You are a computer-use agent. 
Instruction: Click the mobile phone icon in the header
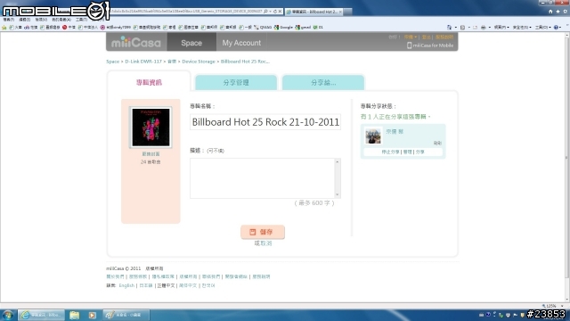[x=409, y=45]
